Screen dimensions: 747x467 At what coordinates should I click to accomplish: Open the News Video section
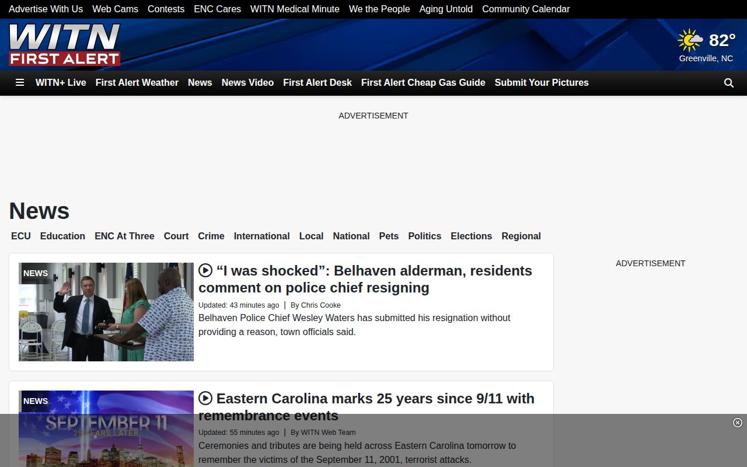tap(247, 83)
